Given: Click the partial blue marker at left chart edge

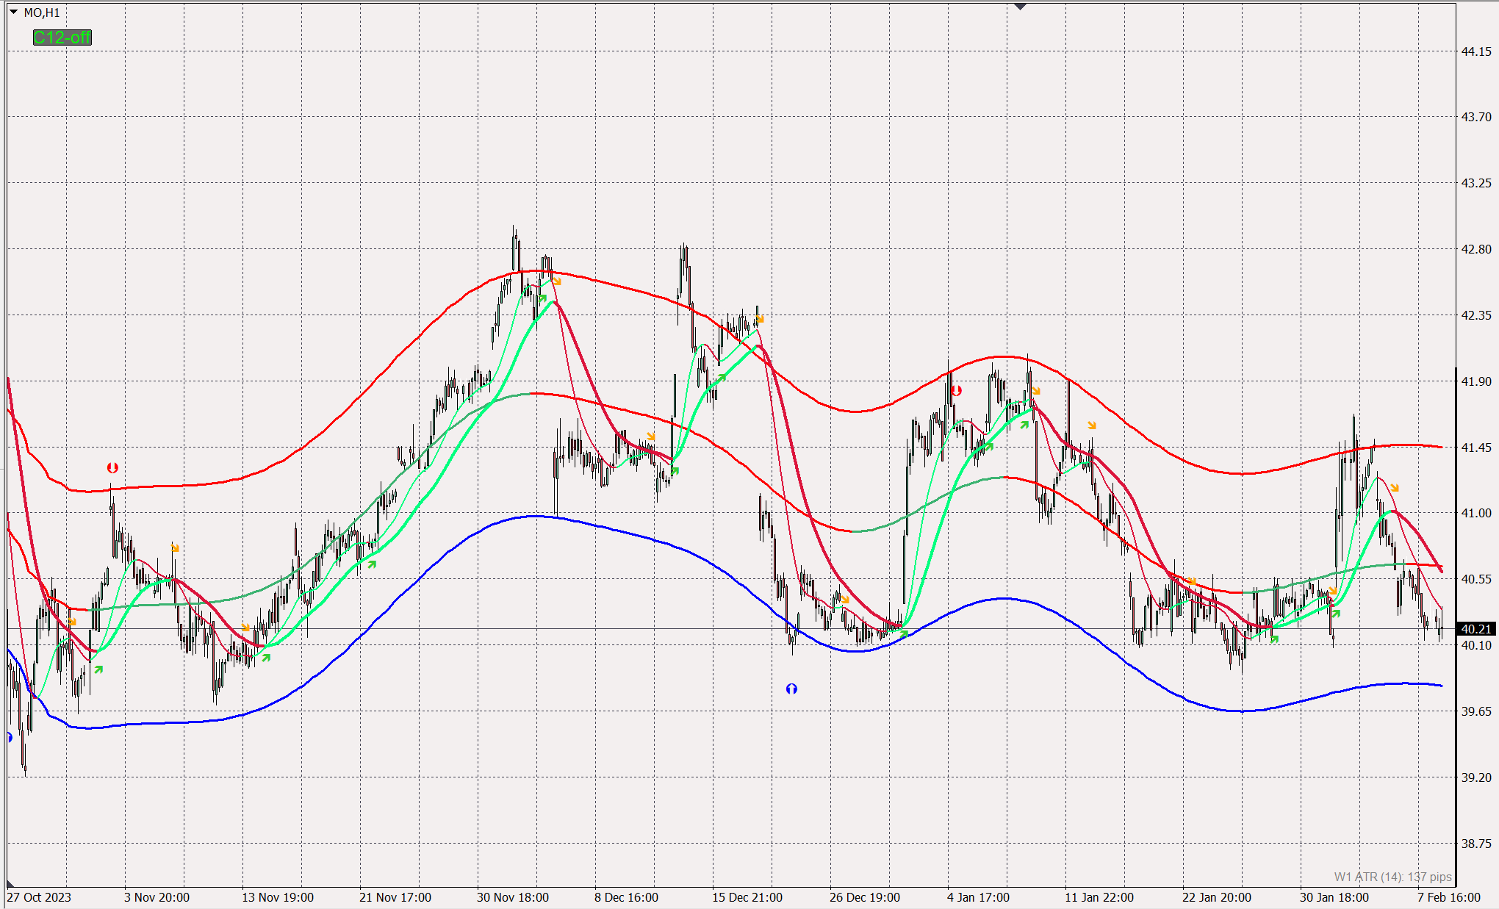Looking at the screenshot, I should coord(10,737).
